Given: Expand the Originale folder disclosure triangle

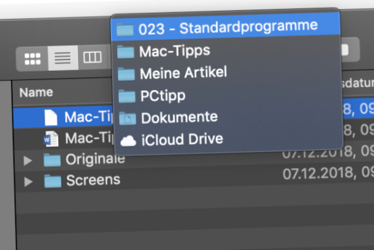Looking at the screenshot, I should [28, 161].
